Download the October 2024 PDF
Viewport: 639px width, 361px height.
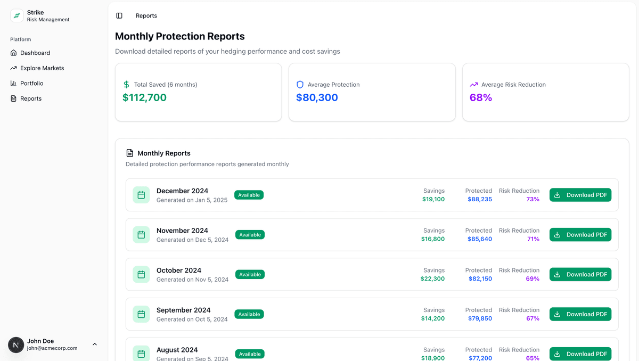[x=580, y=274]
